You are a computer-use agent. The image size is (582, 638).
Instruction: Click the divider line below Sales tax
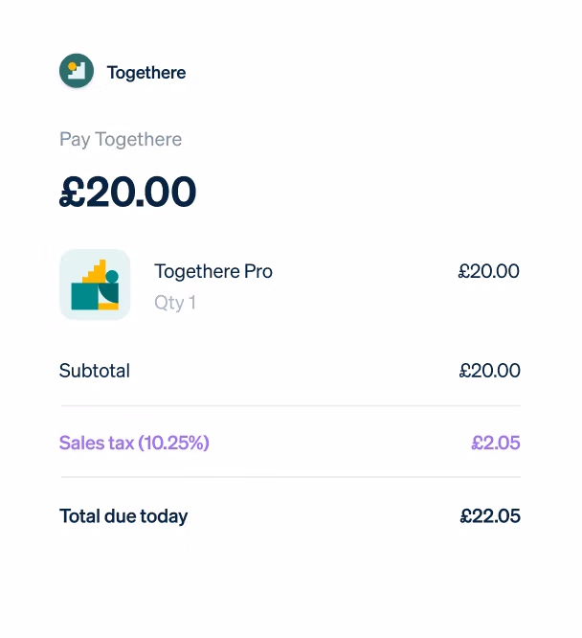[x=290, y=477]
